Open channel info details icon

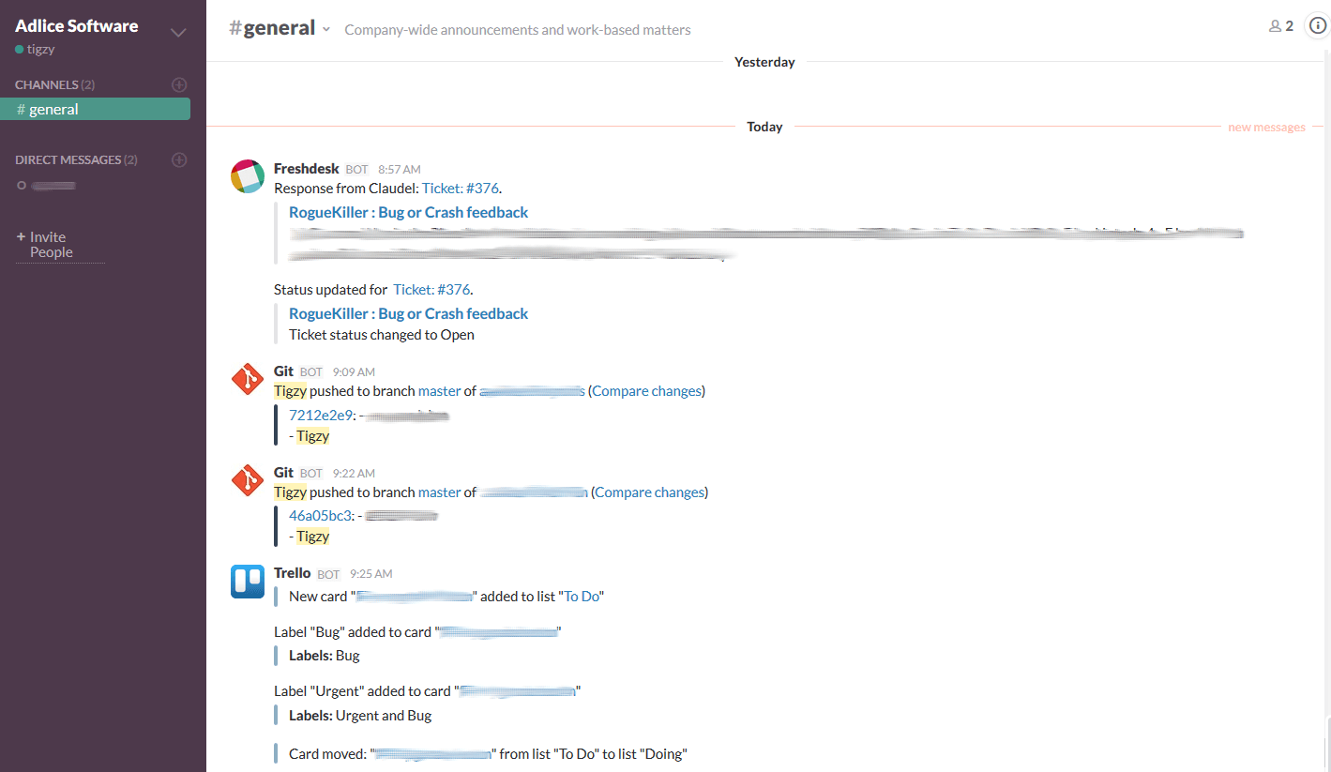(x=1317, y=26)
